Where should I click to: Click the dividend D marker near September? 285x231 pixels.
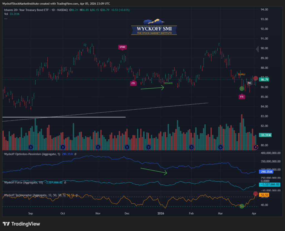[31, 147]
